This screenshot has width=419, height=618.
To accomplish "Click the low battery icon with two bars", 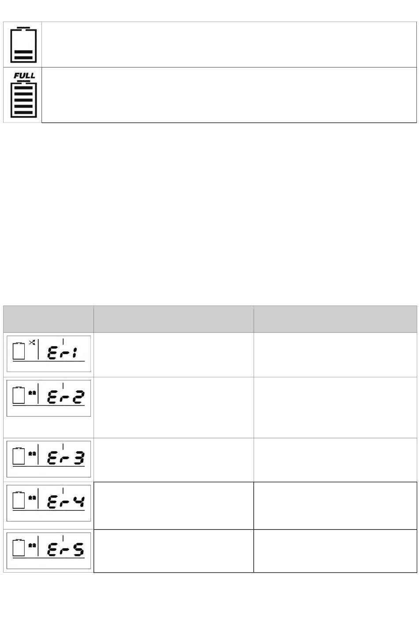I will coord(24,45).
